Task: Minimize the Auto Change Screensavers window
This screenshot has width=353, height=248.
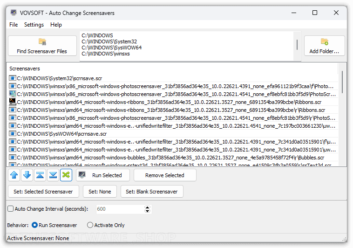Action: [294, 13]
